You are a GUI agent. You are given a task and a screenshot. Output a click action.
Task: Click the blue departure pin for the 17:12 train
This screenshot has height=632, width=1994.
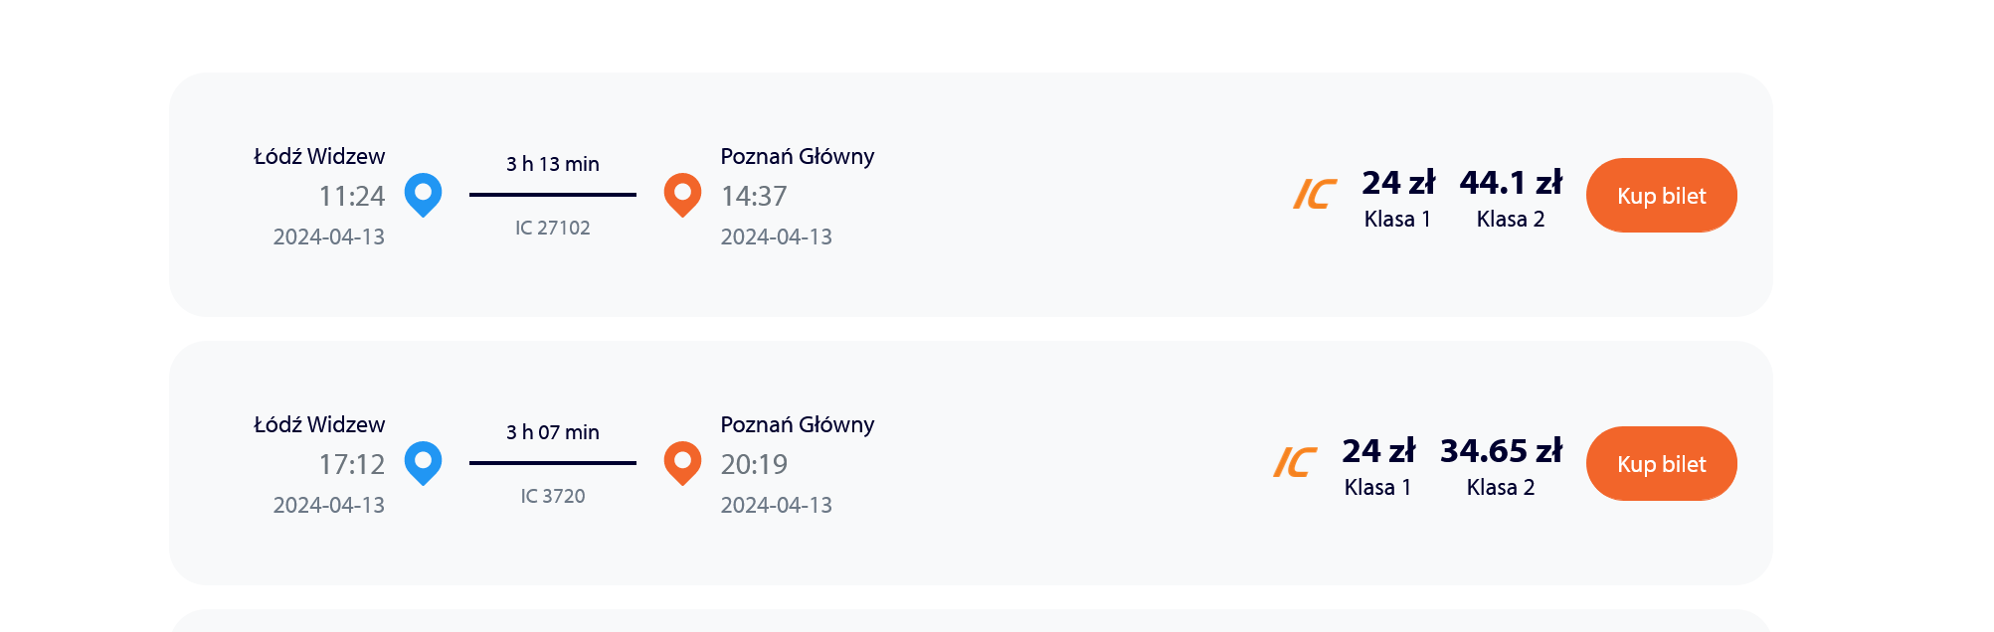pyautogui.click(x=423, y=463)
